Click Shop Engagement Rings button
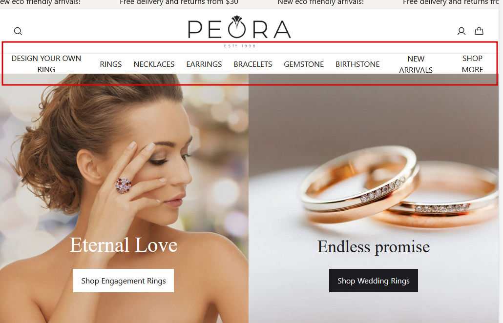This screenshot has width=503, height=323. pos(124,281)
